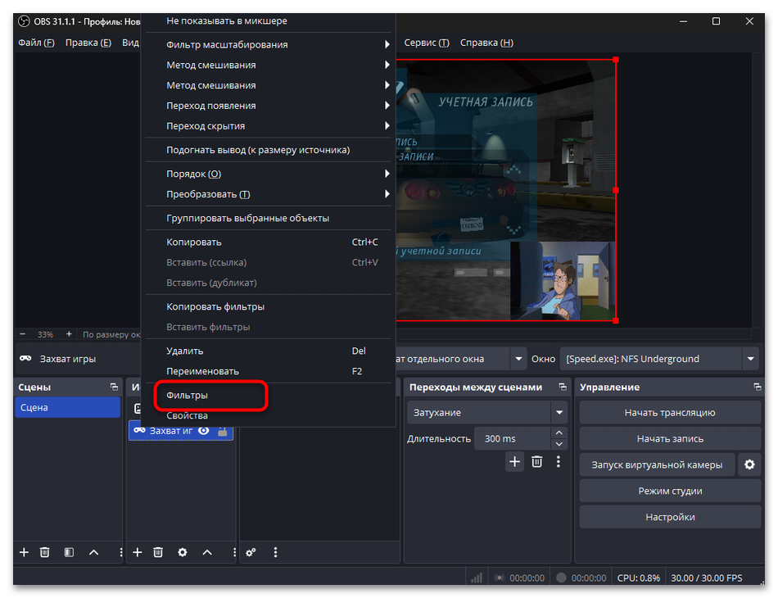Select Переименовать menu entry
Screen dimensions: 778x598
pyautogui.click(x=269, y=371)
